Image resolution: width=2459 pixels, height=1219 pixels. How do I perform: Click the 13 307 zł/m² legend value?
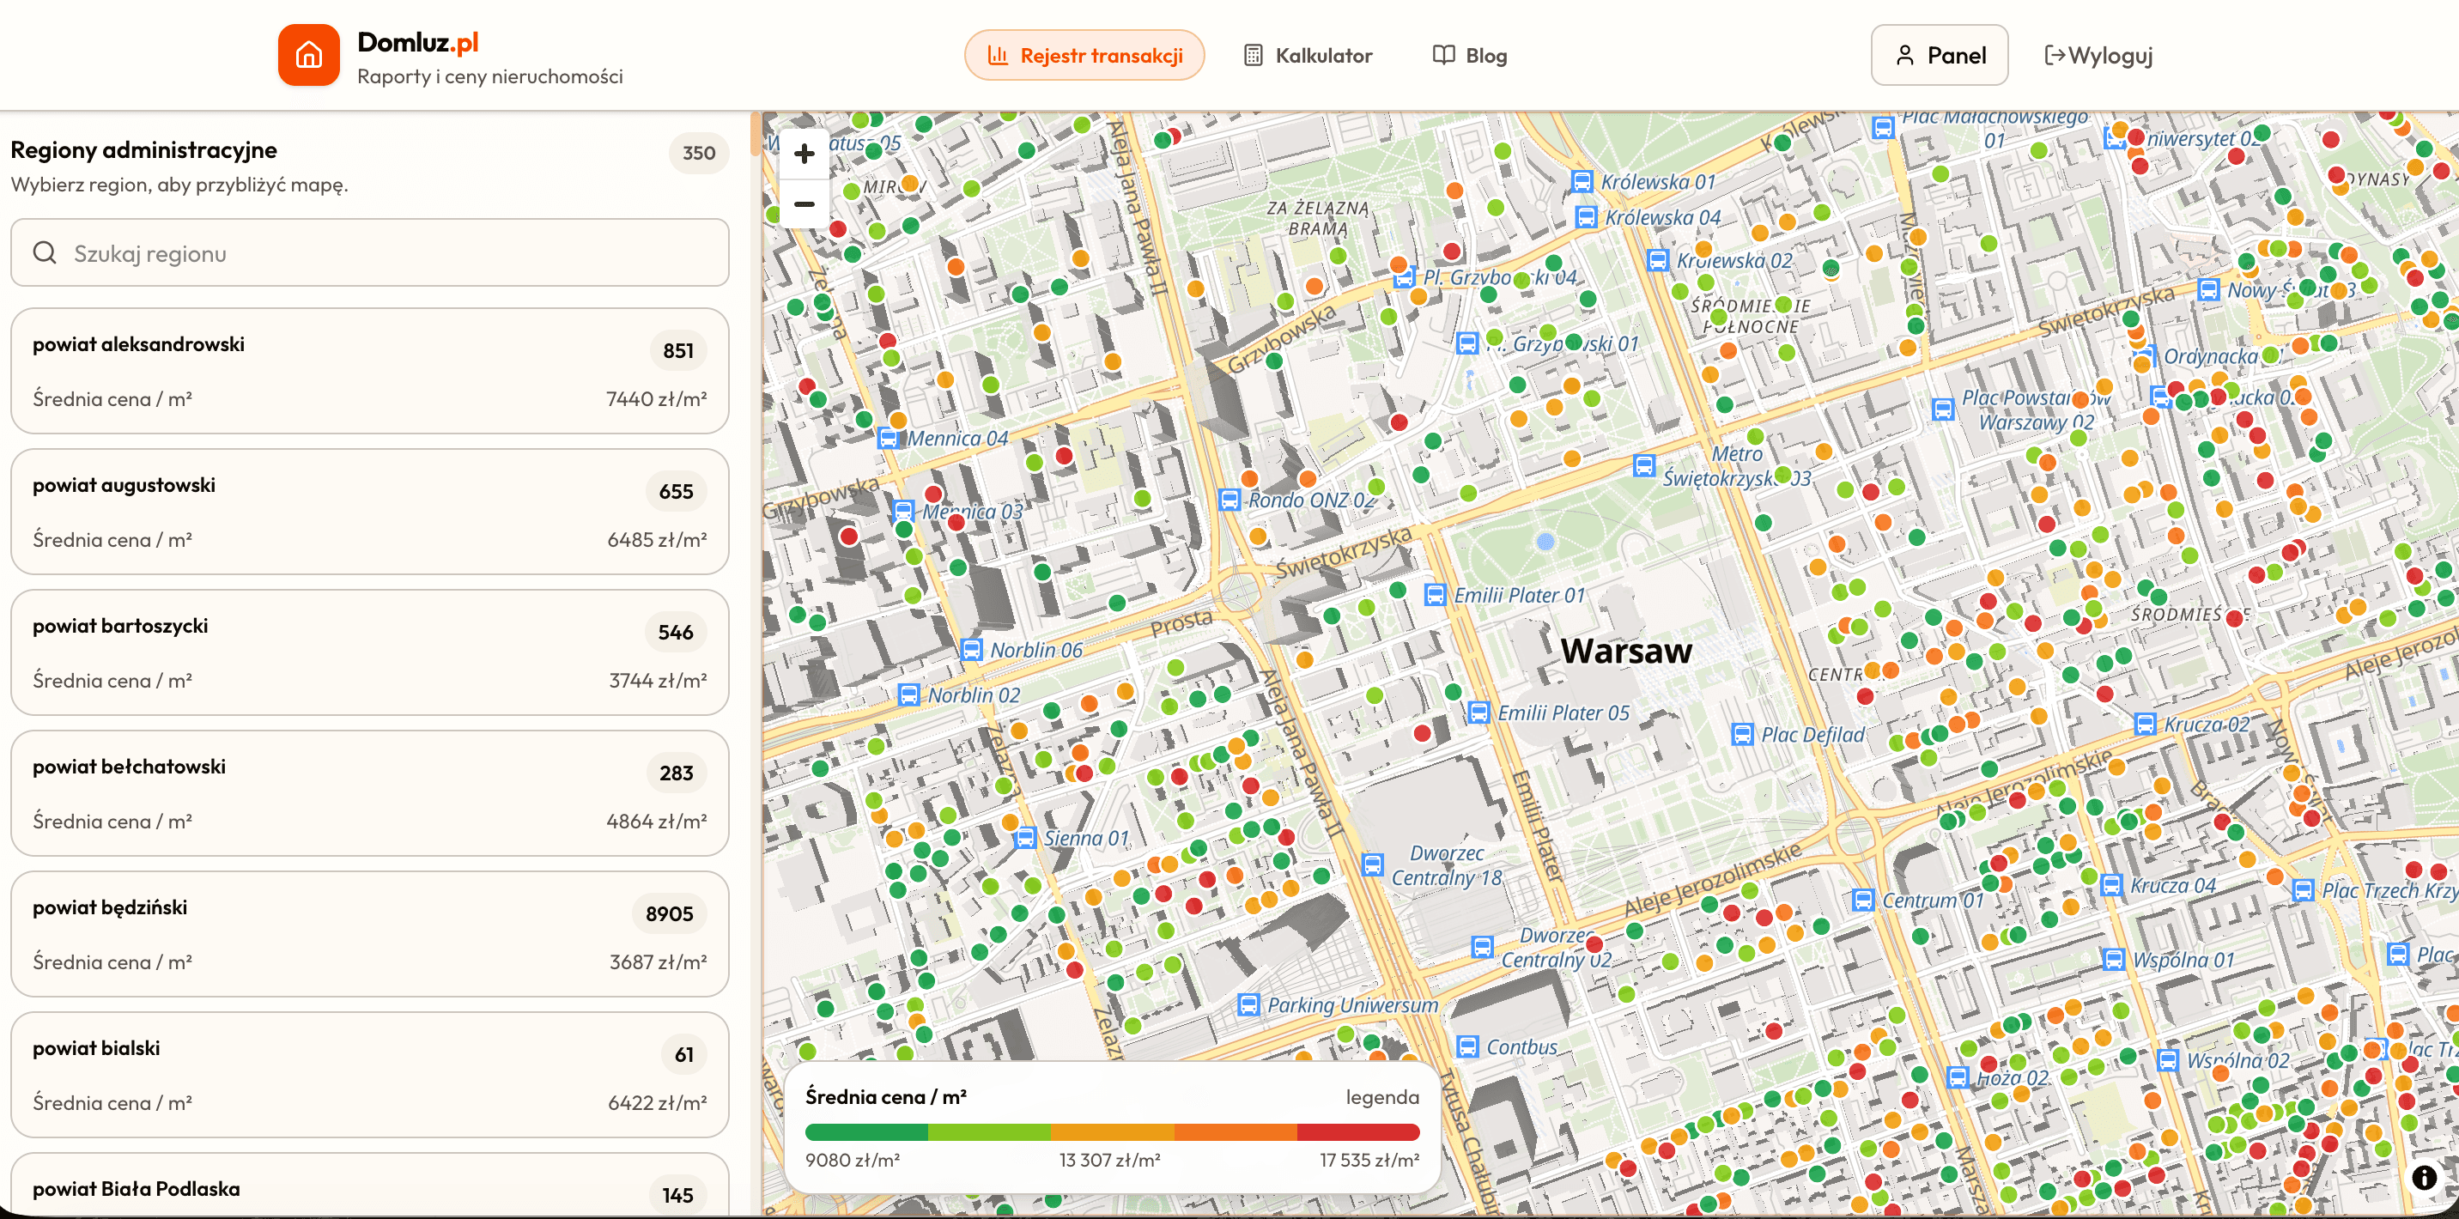click(1110, 1160)
